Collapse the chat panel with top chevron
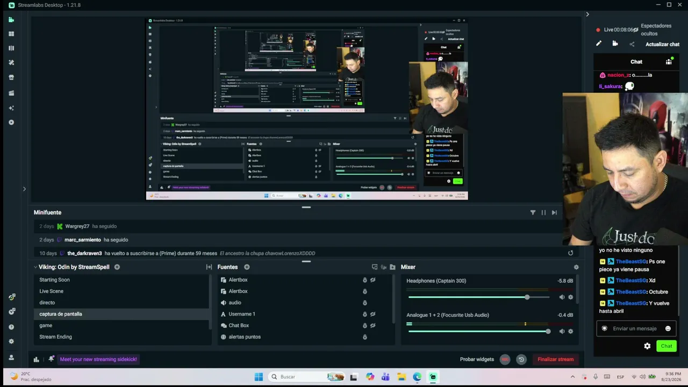This screenshot has width=688, height=387. (x=587, y=15)
